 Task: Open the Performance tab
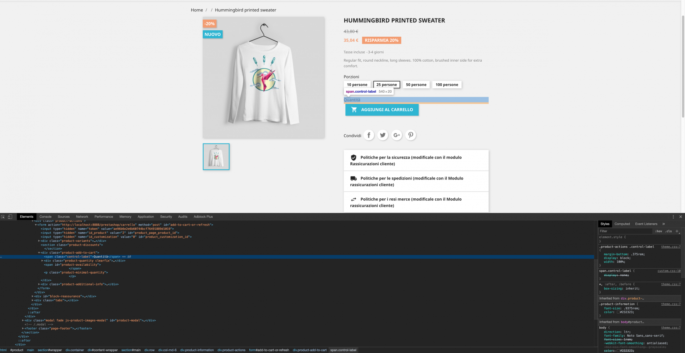tap(104, 217)
